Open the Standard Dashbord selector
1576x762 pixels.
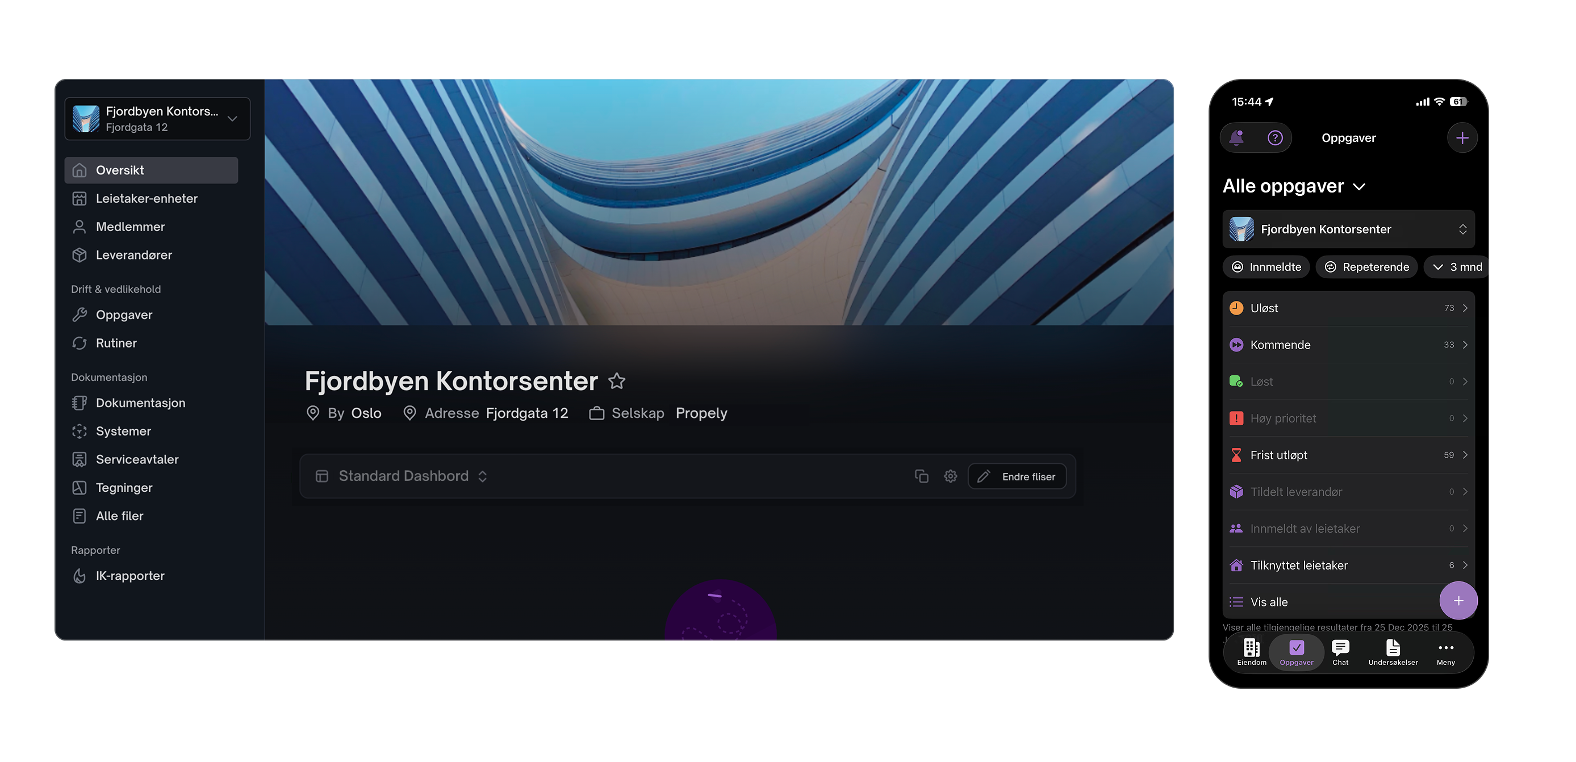(x=402, y=476)
